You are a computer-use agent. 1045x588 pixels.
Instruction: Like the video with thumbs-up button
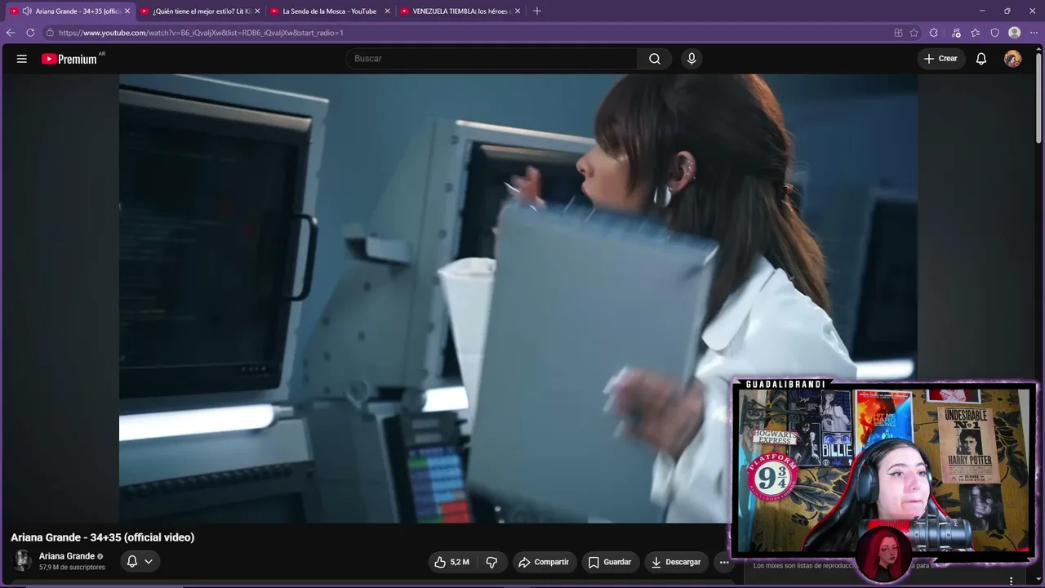452,562
